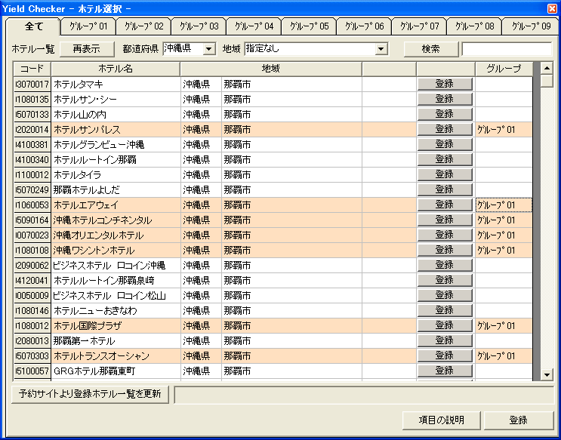Click the scrollbar up arrow

(x=547, y=69)
